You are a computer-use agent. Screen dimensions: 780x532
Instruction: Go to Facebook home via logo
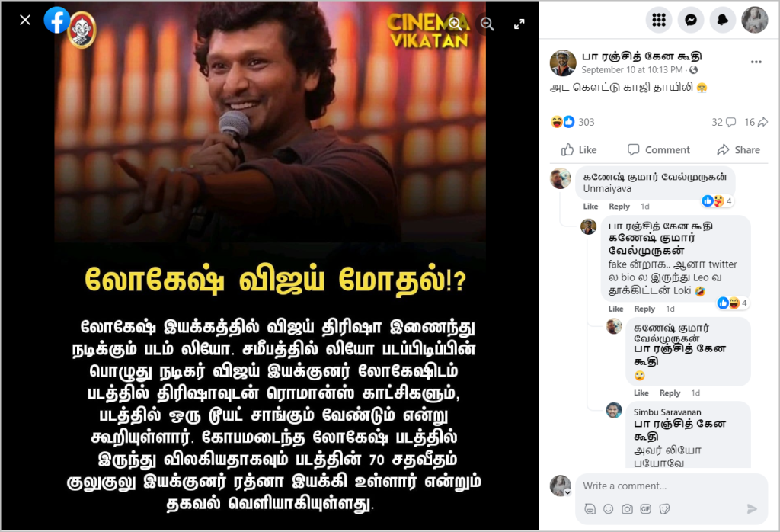click(x=56, y=21)
